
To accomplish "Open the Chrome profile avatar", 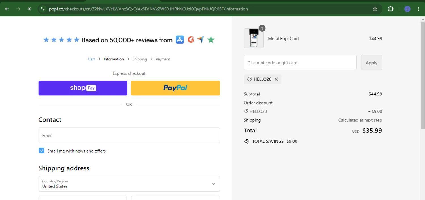I will click(x=407, y=9).
